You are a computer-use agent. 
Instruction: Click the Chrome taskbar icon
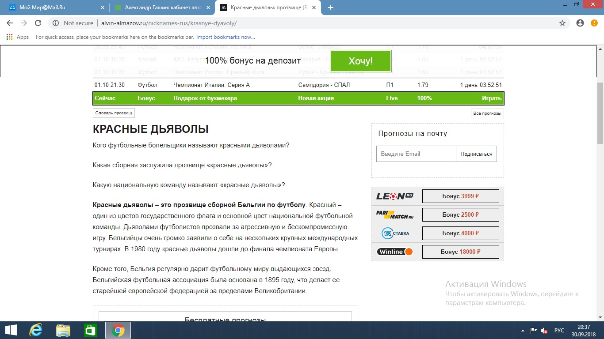click(x=118, y=330)
